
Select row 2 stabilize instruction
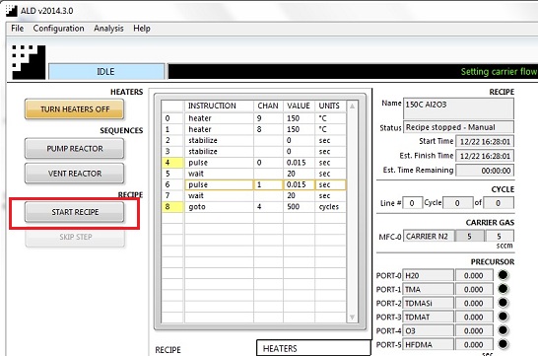point(219,140)
